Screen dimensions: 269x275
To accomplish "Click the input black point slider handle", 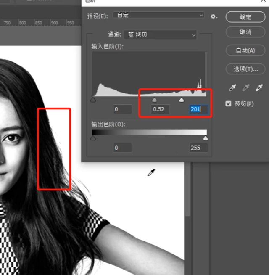I will 93,100.
